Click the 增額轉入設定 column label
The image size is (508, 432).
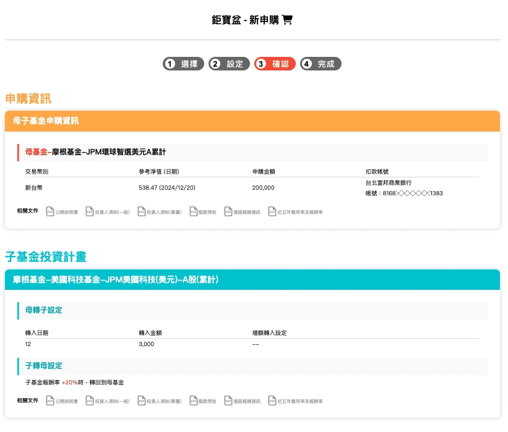point(270,333)
